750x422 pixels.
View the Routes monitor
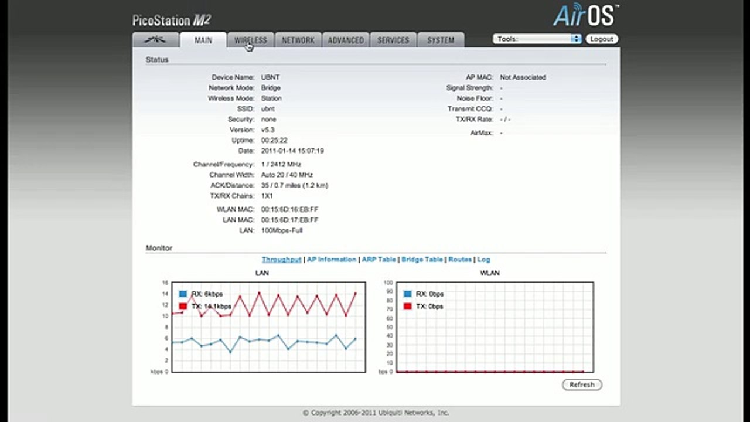460,259
